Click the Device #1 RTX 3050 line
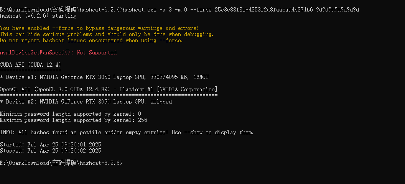405x184 pixels. [104, 77]
